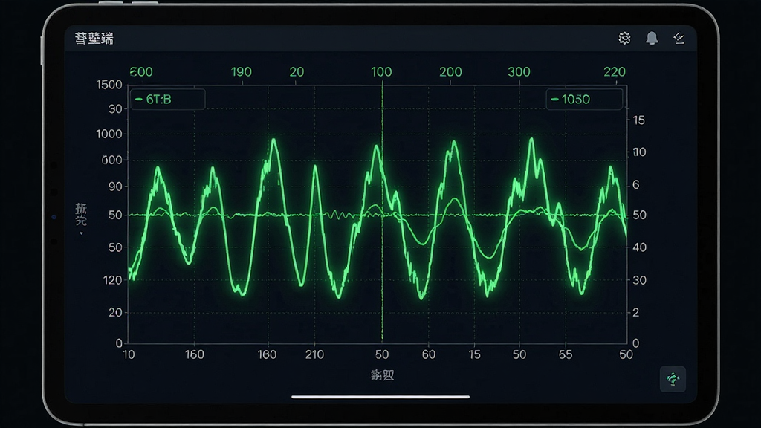Click the bottom axis label 160
Viewport: 761px width, 428px height.
194,354
